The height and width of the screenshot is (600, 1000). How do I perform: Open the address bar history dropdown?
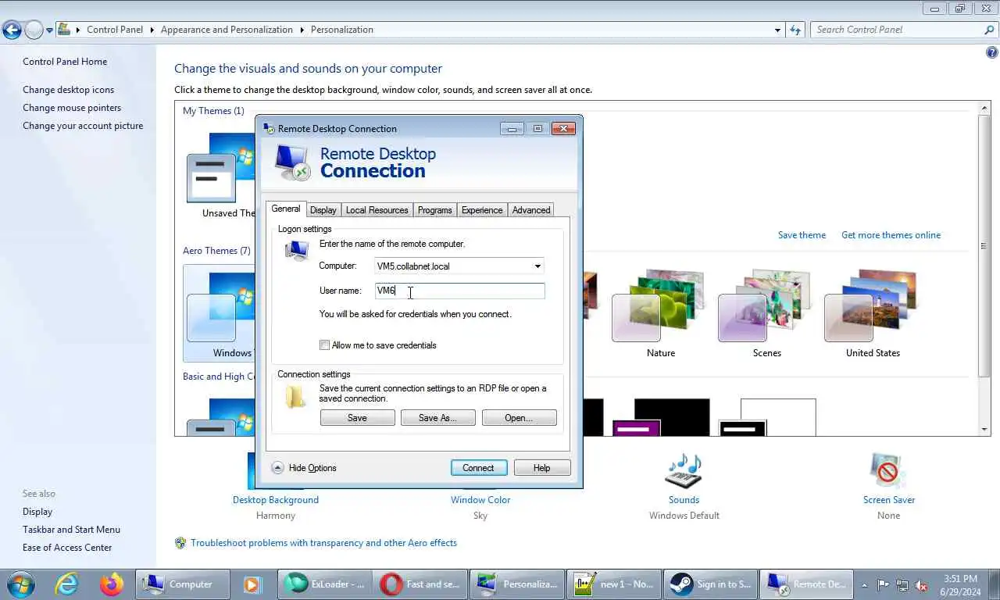pyautogui.click(x=777, y=30)
